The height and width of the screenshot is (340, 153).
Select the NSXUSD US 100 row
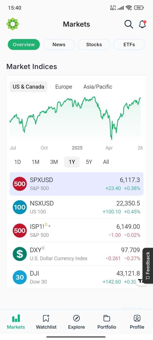click(76, 207)
